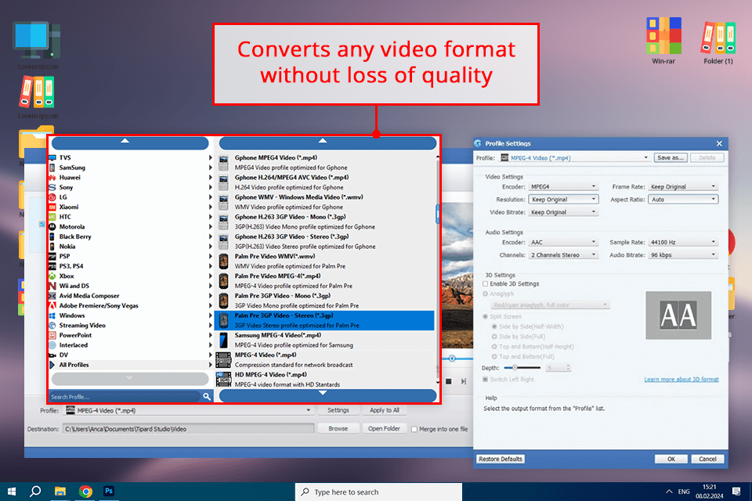The image size is (752, 501).
Task: Open the Folder (1) desktop icon
Action: click(x=718, y=38)
